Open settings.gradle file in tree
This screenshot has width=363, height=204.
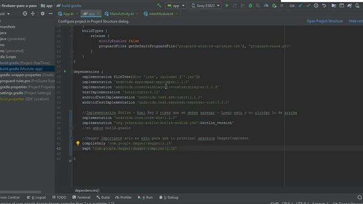coord(26,93)
